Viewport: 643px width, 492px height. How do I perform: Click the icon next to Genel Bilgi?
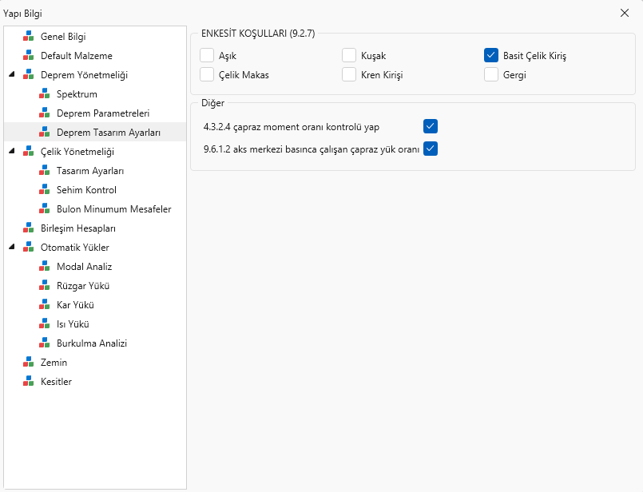tap(29, 37)
